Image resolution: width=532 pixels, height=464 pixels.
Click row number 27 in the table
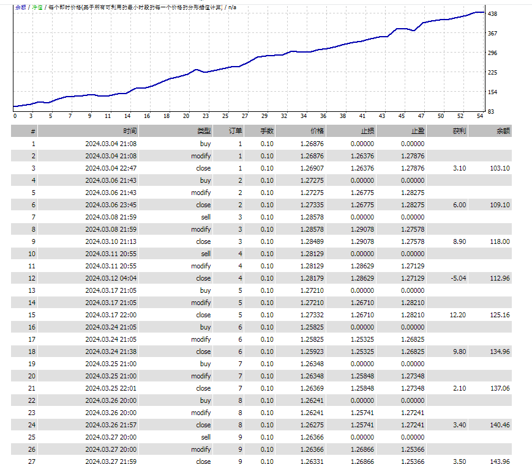click(x=32, y=462)
